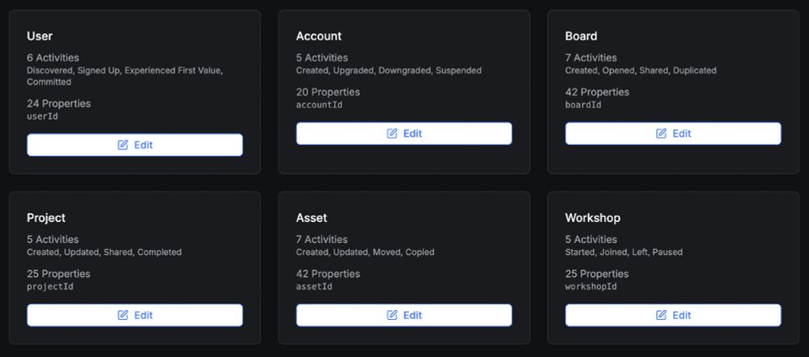The image size is (809, 357).
Task: Edit the Asset entity
Action: click(404, 315)
